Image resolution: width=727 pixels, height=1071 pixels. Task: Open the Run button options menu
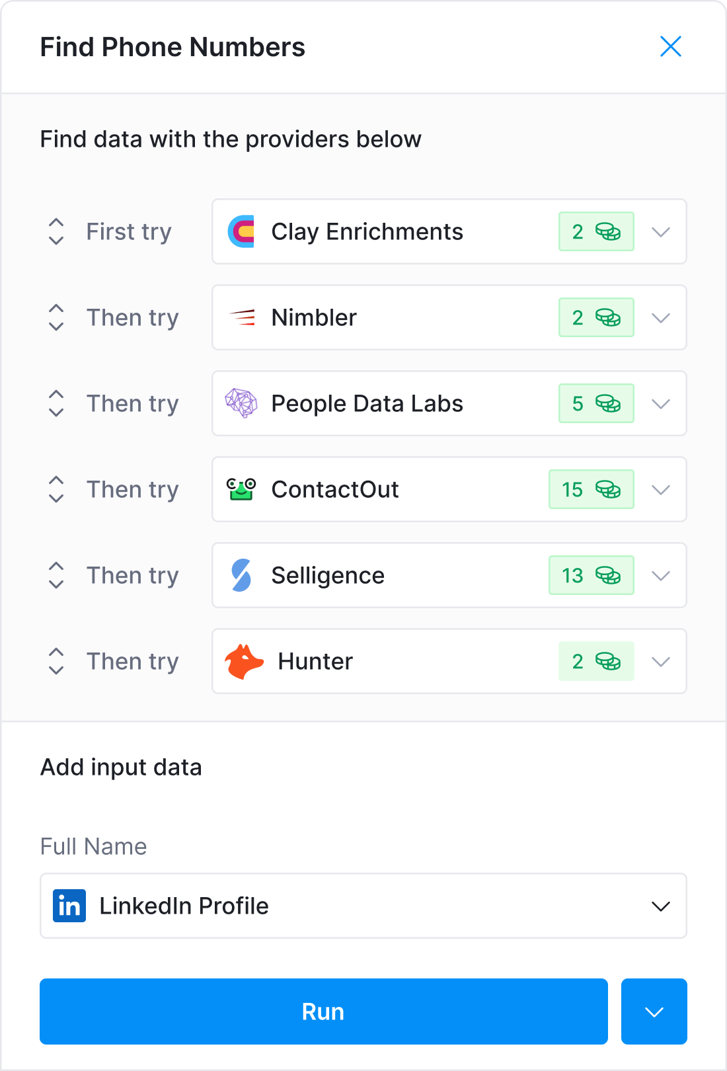coord(653,1011)
